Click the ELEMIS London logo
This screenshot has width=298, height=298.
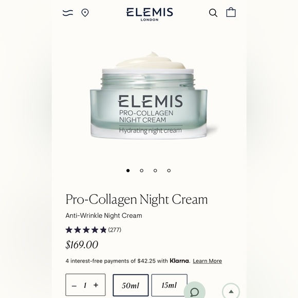(x=150, y=14)
